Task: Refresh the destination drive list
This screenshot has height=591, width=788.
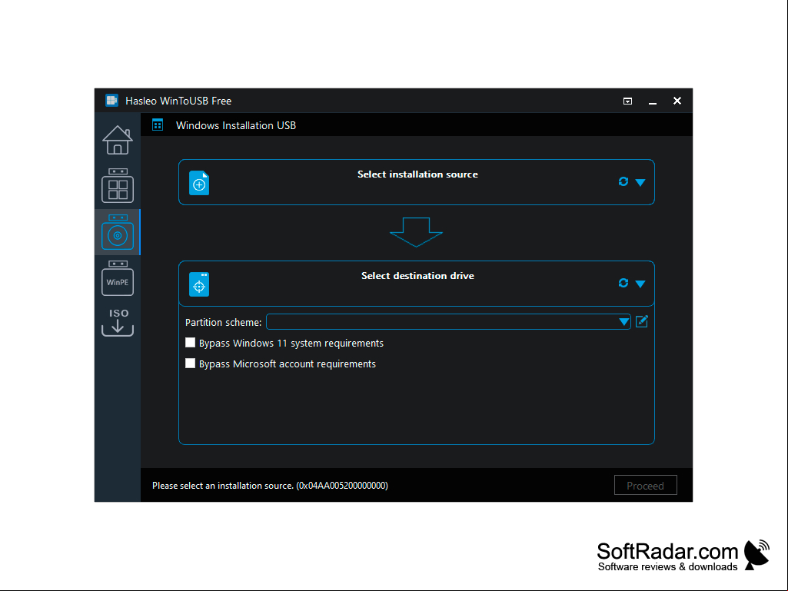Action: tap(623, 283)
